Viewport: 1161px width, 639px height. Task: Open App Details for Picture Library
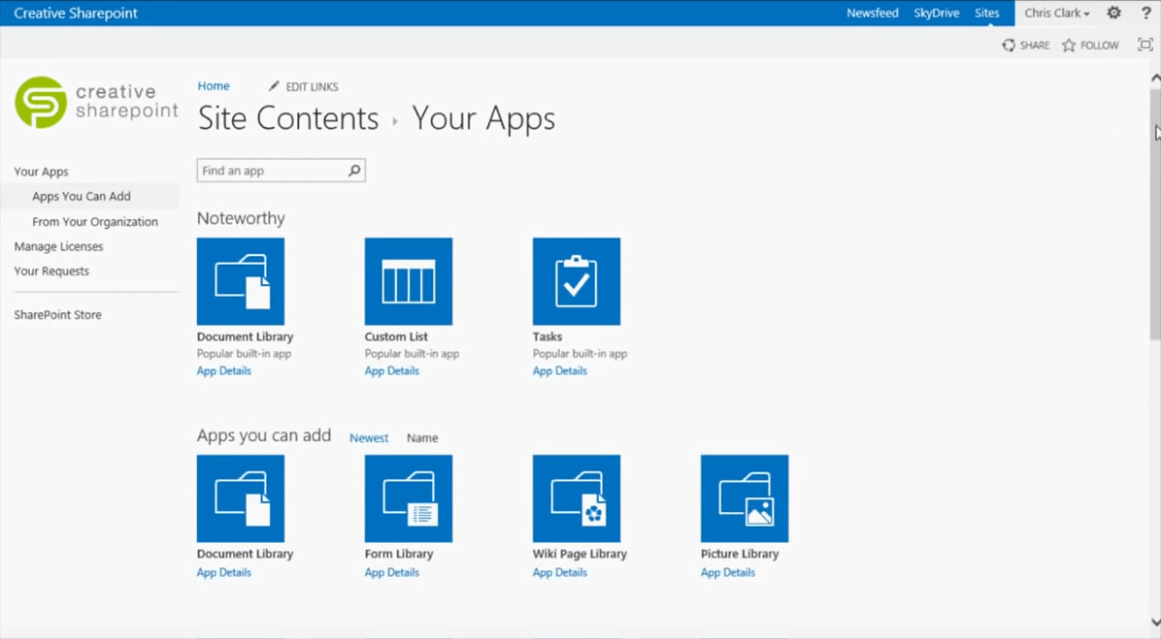click(728, 572)
